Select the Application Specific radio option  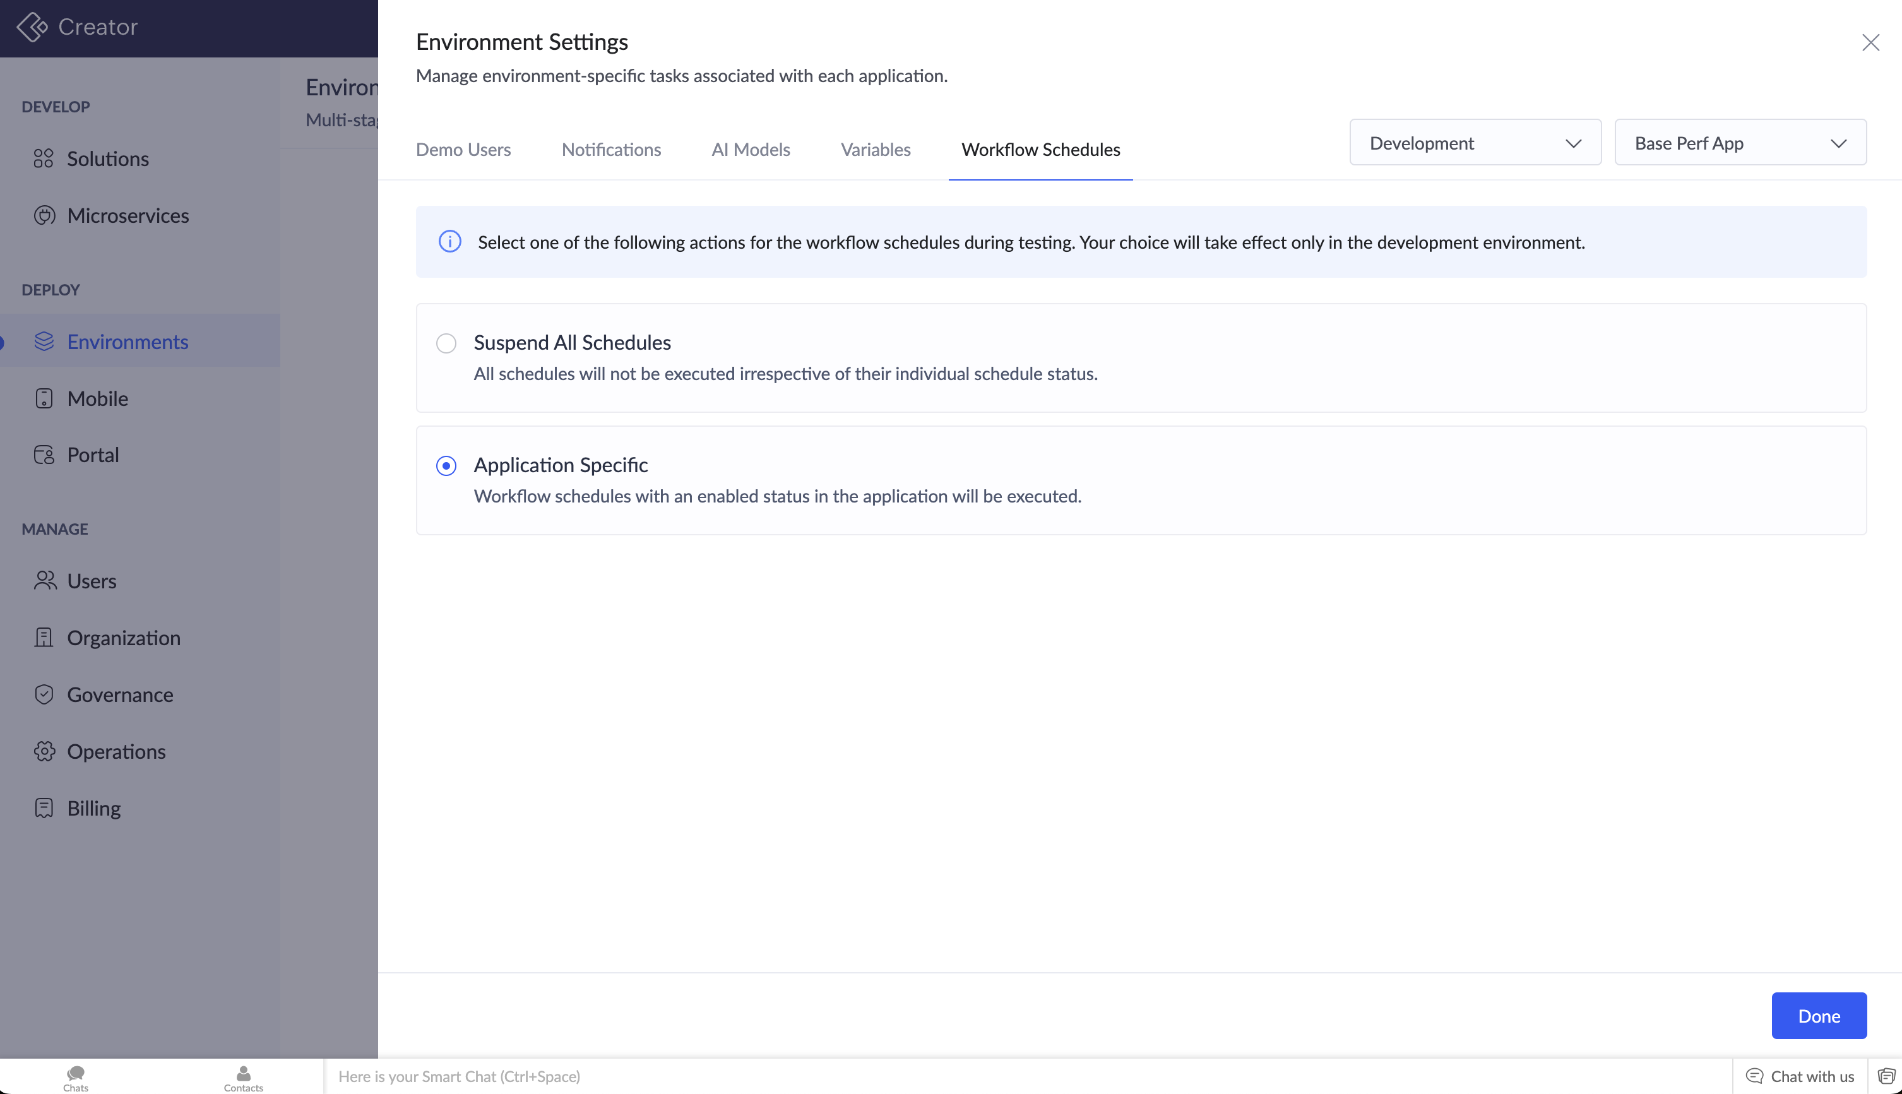tap(446, 466)
